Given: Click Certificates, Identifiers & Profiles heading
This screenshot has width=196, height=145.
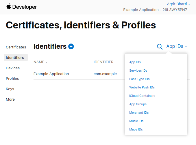Looking at the screenshot, I should 81,25.
